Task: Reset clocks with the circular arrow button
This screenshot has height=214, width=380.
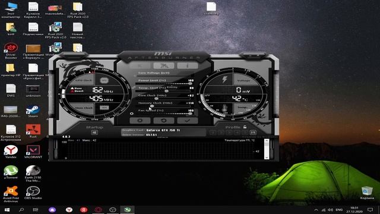Action: pos(164,121)
